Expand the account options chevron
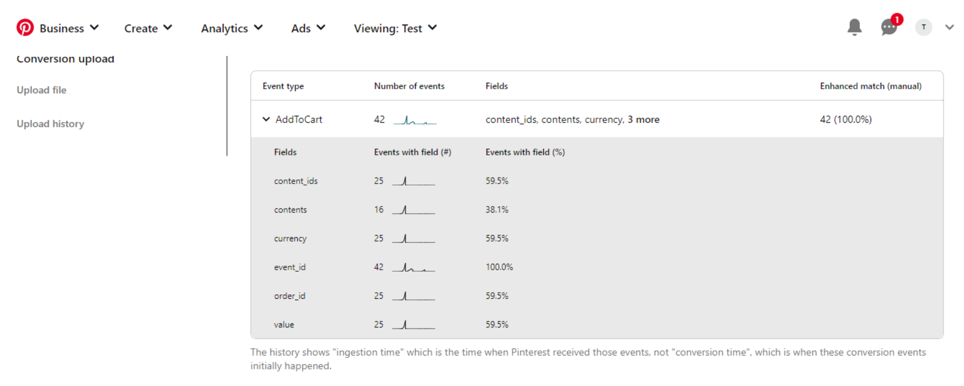This screenshot has width=964, height=386. click(949, 27)
